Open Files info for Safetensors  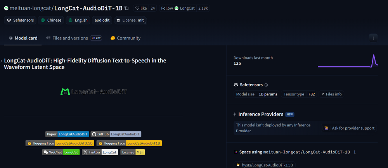(331, 94)
